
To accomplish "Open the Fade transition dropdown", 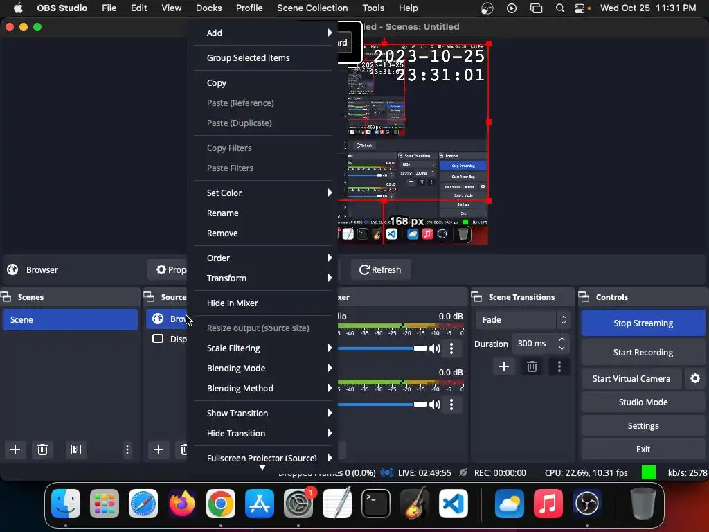I will (x=523, y=319).
